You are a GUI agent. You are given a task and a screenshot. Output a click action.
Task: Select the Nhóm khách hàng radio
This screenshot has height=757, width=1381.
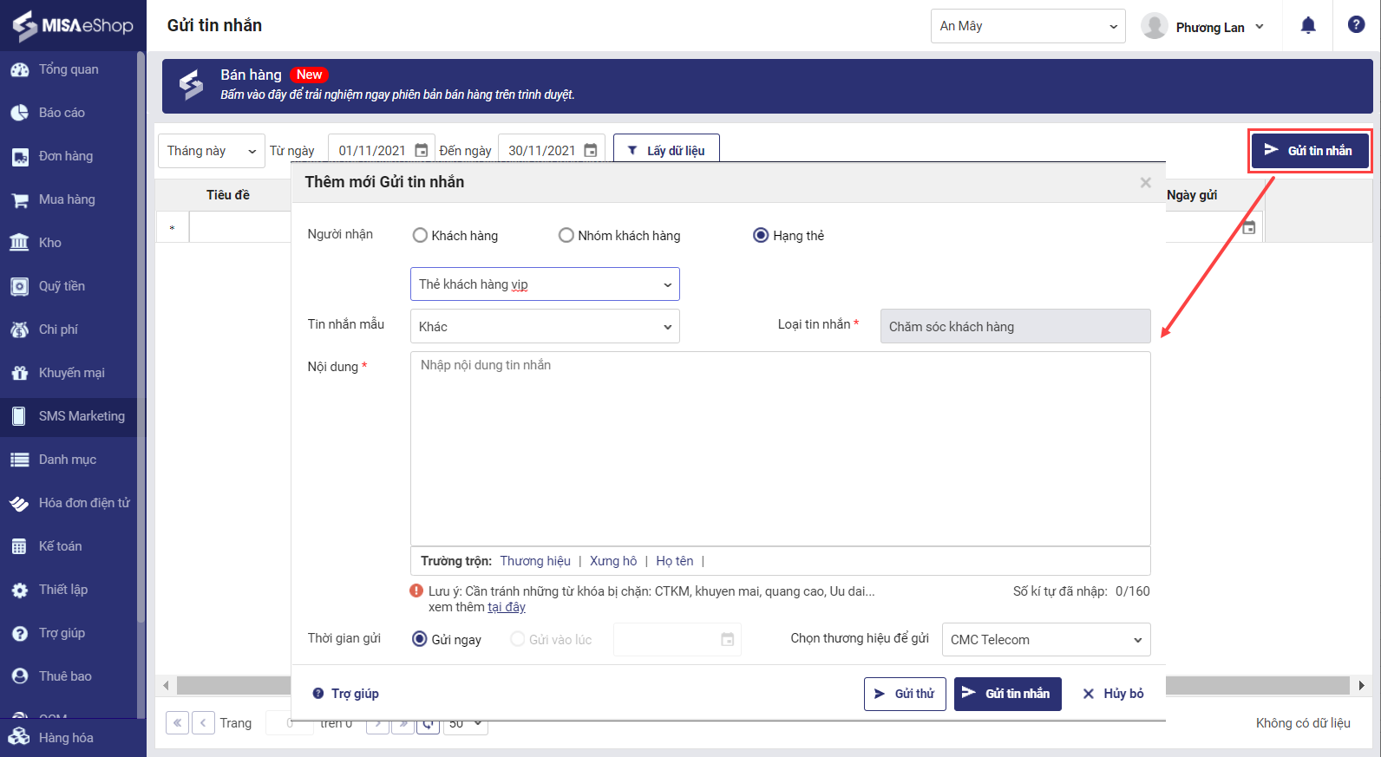click(x=566, y=235)
